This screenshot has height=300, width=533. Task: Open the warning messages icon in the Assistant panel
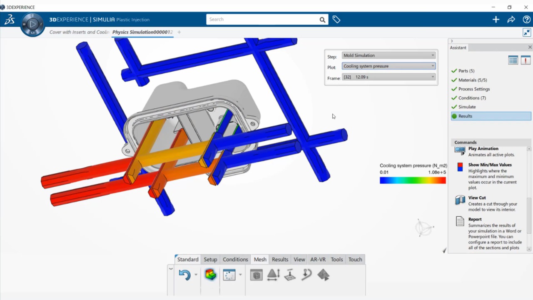click(525, 60)
